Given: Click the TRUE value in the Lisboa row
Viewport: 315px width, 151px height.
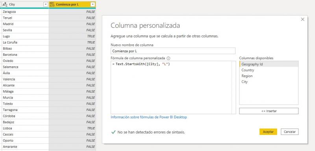Looking at the screenshot, I should [91, 128].
